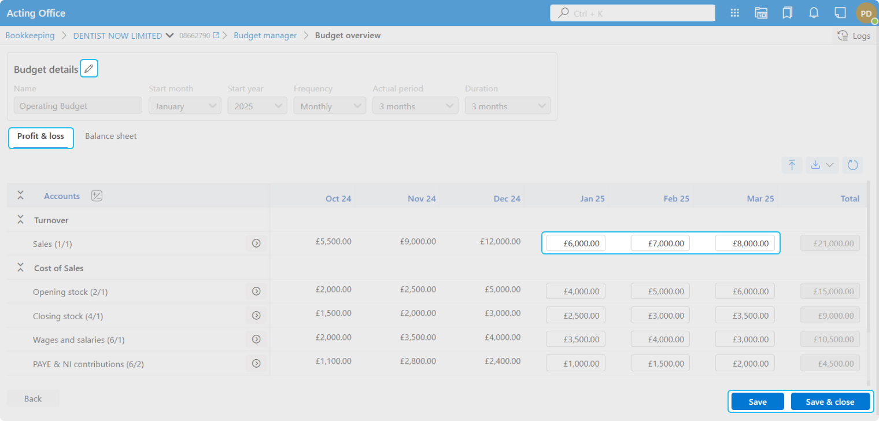Screen dimensions: 879x421
Task: Click the Save & close button
Action: pyautogui.click(x=830, y=402)
